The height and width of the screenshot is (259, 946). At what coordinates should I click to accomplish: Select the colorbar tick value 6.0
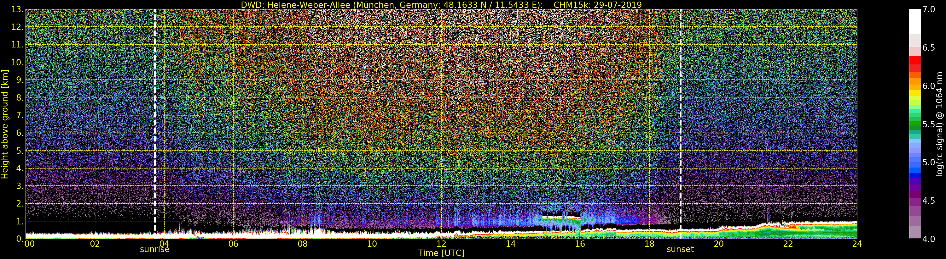pyautogui.click(x=929, y=86)
